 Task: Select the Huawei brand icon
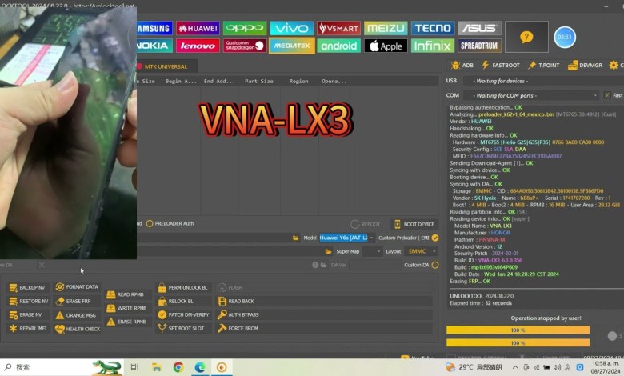[197, 28]
